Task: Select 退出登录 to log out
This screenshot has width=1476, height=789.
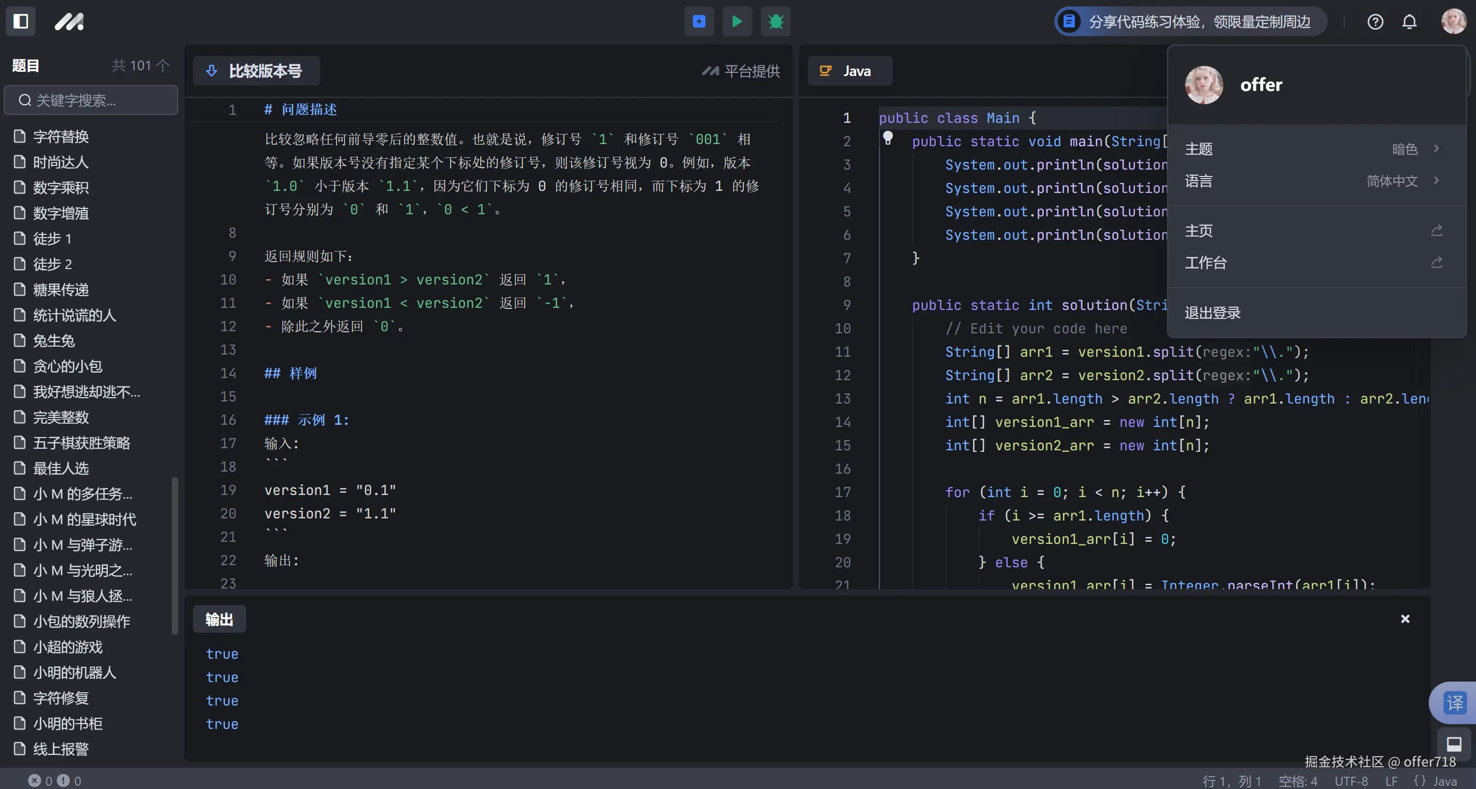Action: coord(1212,313)
